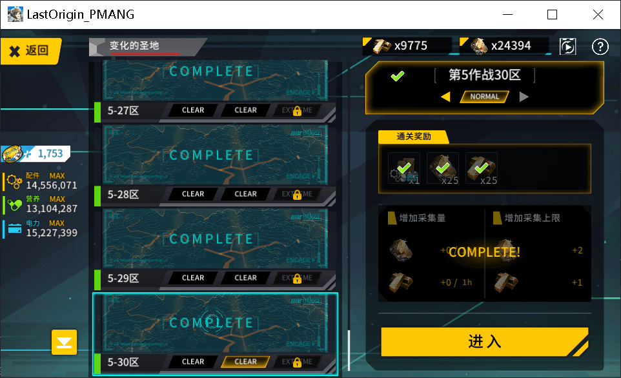Select highlighted second CLEAR on 5-30
The image size is (621, 378).
[245, 362]
